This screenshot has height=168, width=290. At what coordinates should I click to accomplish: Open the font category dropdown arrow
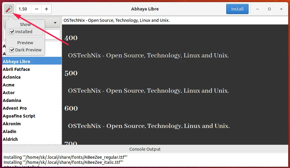(x=55, y=23)
